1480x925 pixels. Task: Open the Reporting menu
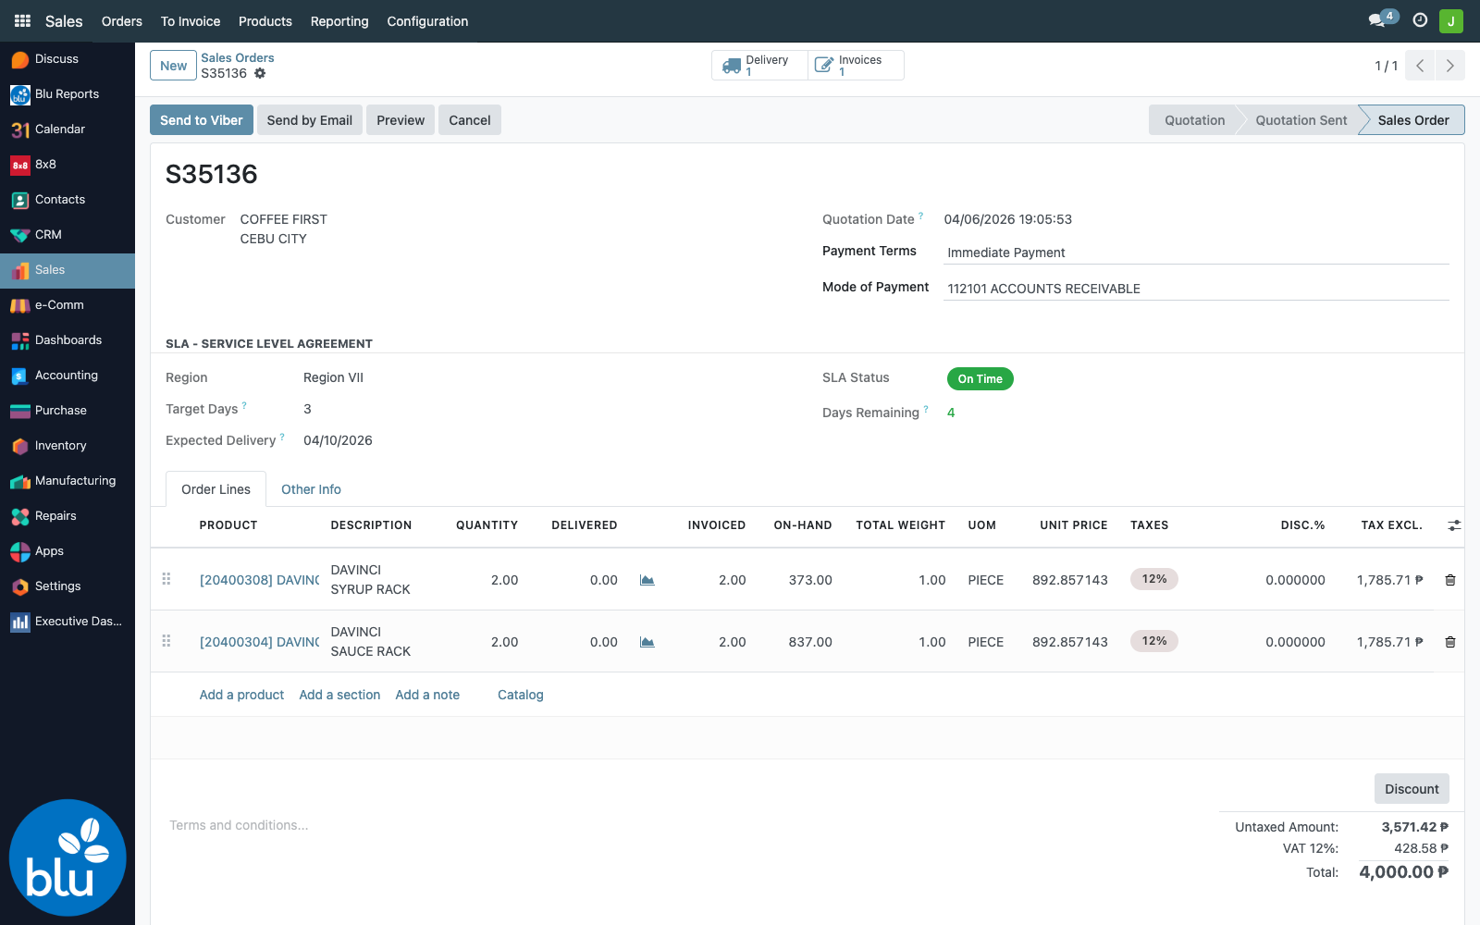click(x=339, y=21)
